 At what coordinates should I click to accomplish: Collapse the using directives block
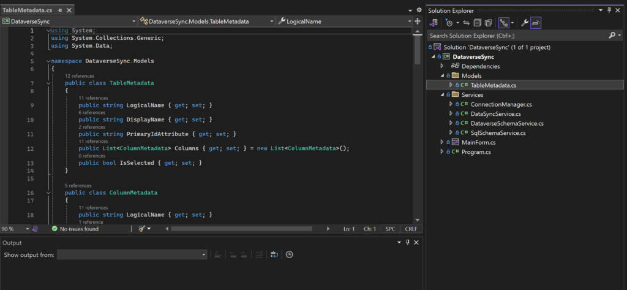click(x=48, y=31)
